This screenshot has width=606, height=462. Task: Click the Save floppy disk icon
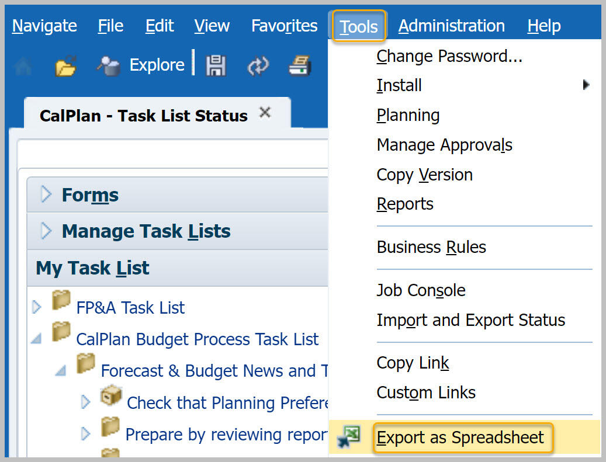(x=216, y=65)
